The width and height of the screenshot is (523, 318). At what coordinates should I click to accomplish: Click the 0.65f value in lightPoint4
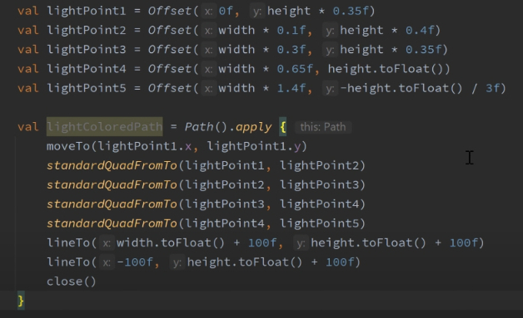(295, 69)
